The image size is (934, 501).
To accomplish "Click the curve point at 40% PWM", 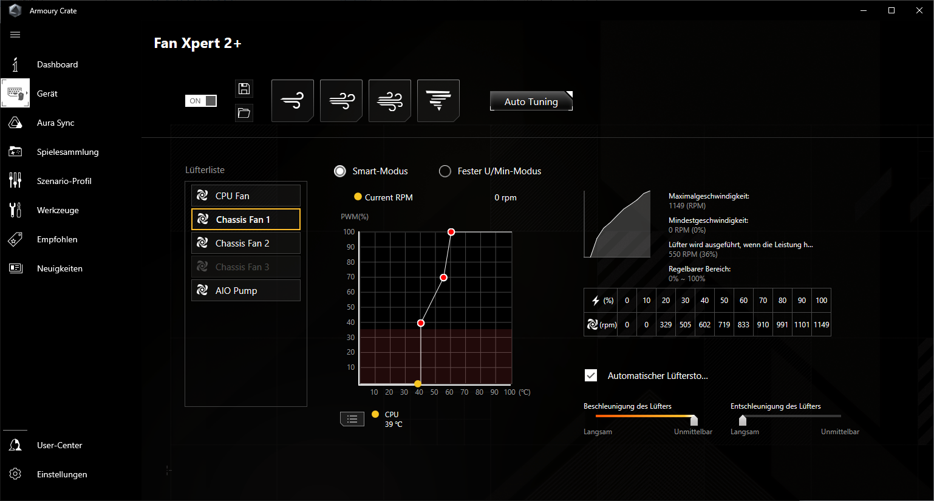I will click(421, 323).
